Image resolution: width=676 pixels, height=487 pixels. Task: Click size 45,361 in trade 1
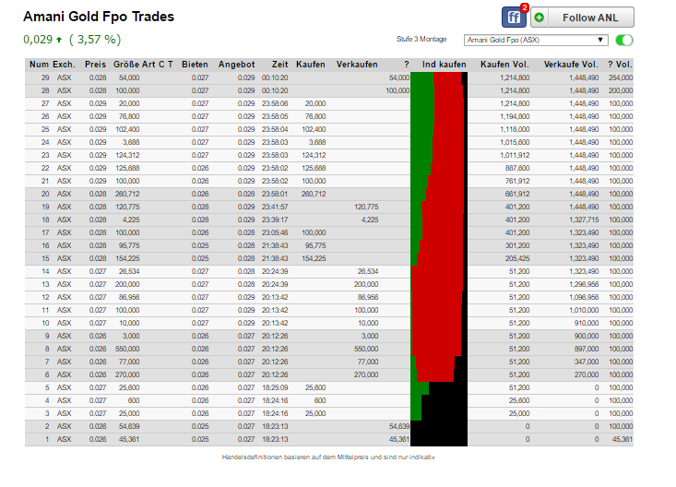click(129, 440)
